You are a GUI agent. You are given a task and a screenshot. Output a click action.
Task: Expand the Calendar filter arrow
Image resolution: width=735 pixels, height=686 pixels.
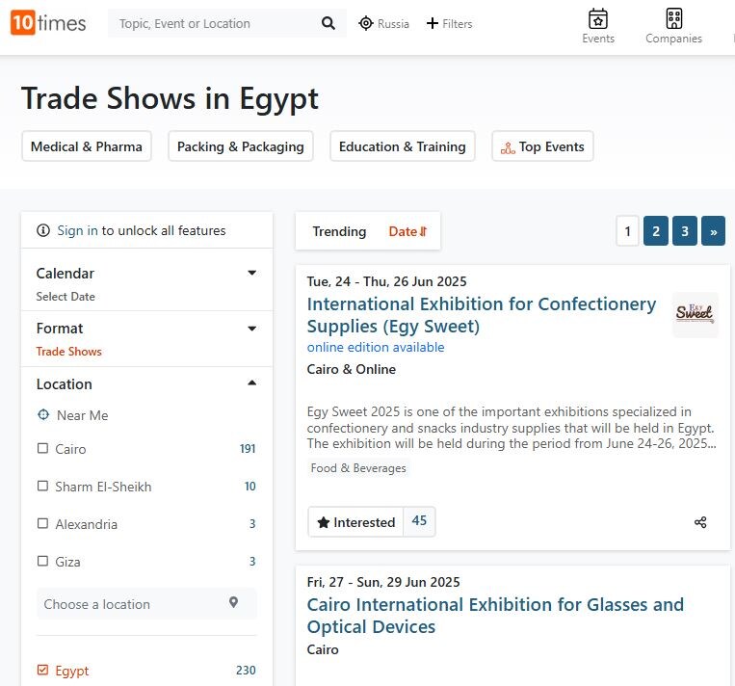251,273
